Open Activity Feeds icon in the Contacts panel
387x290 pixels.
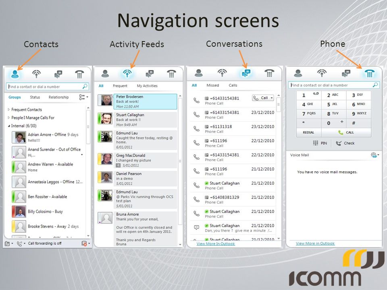coord(36,74)
